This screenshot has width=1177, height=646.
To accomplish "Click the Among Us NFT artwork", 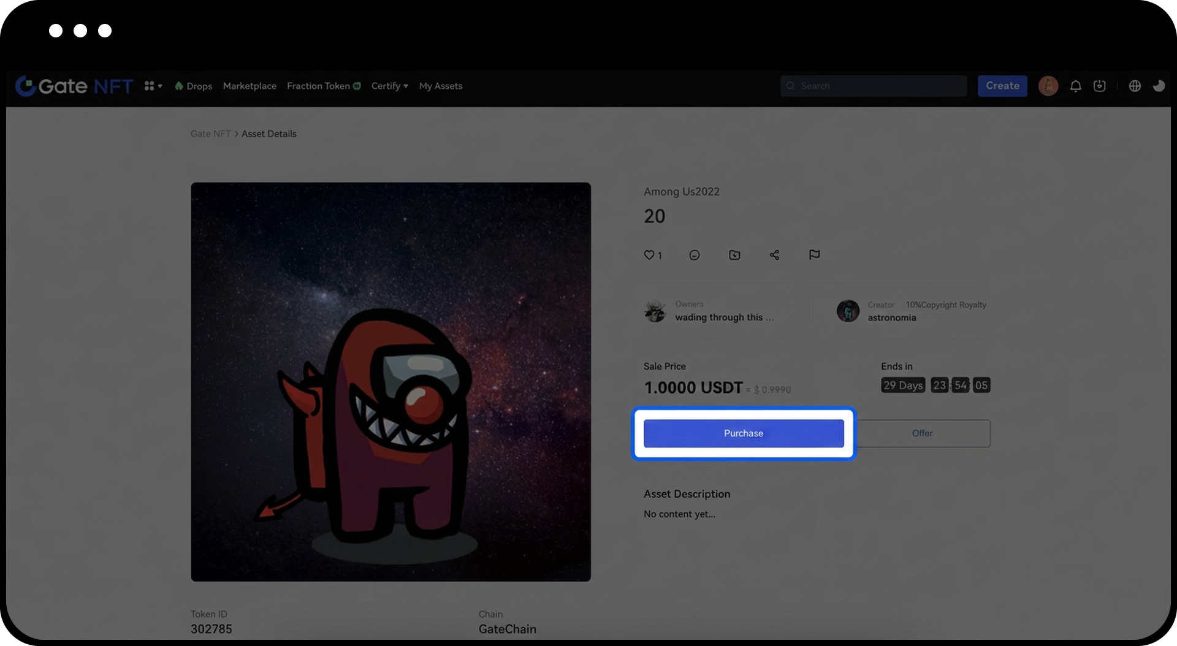I will [390, 381].
